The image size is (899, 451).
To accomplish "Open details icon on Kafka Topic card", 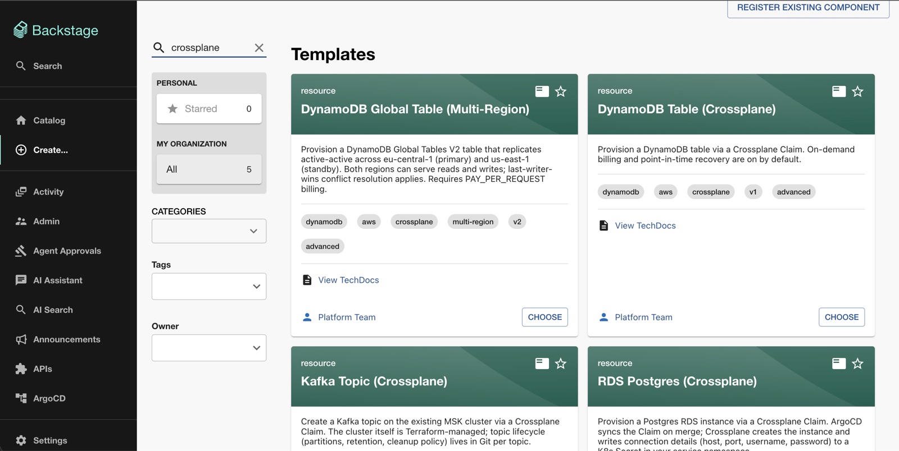I will (x=542, y=363).
